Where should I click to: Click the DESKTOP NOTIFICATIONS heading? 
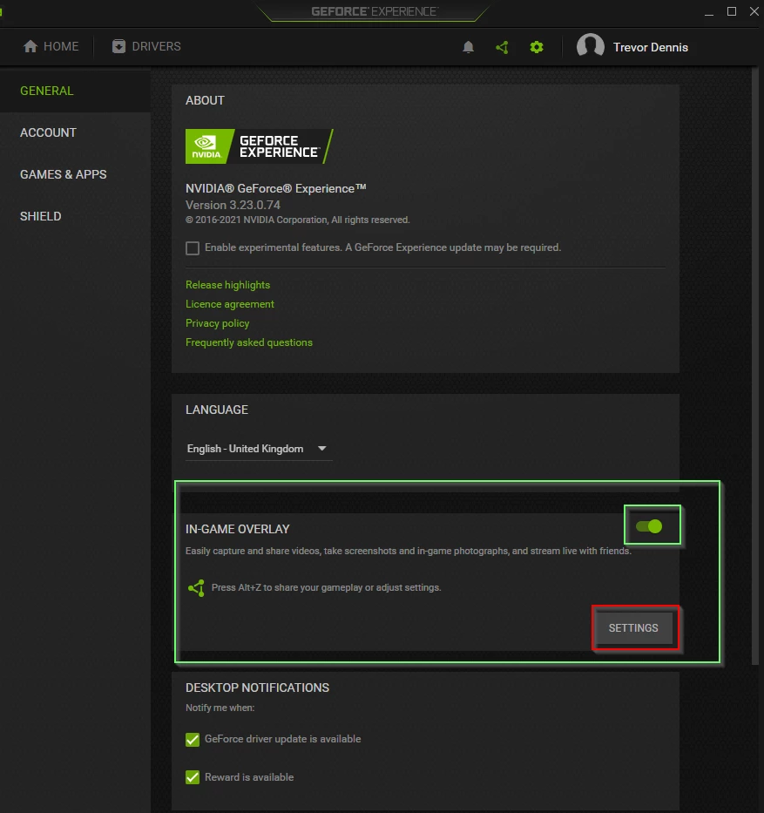(257, 688)
